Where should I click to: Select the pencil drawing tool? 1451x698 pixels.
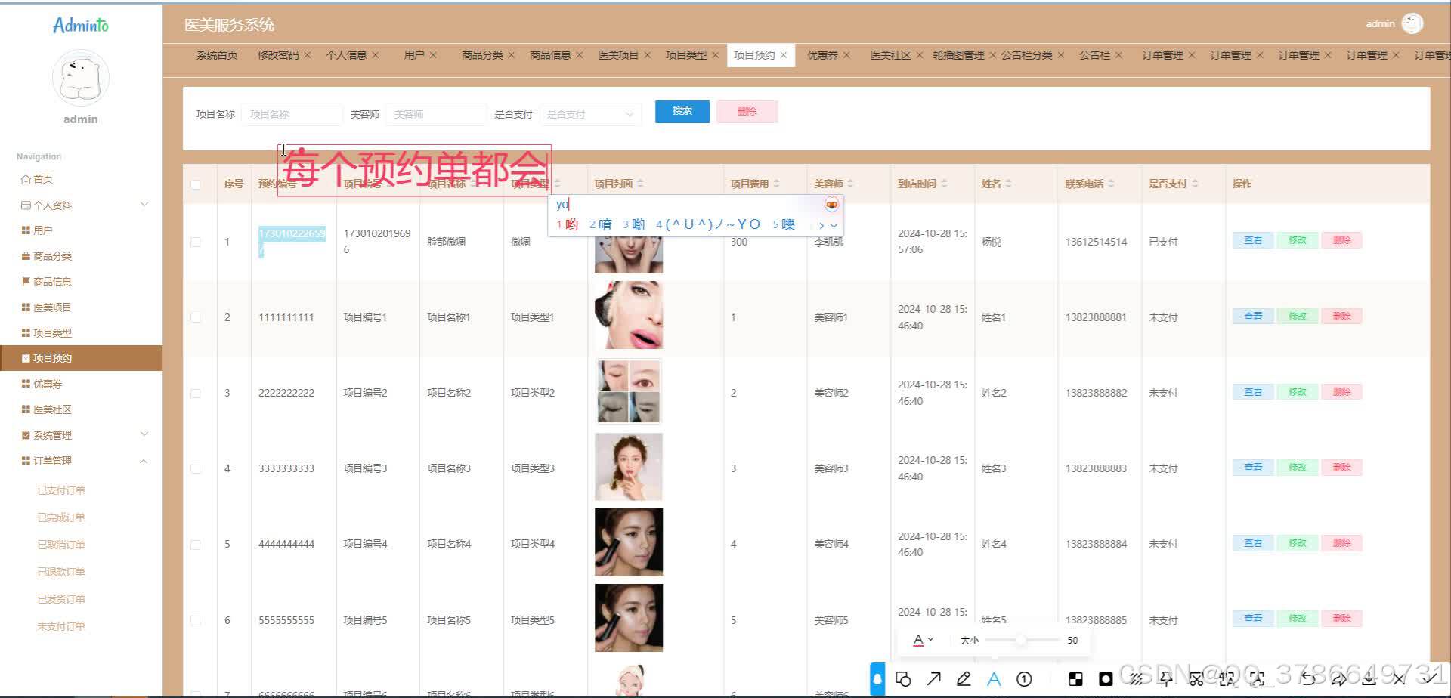tap(964, 678)
